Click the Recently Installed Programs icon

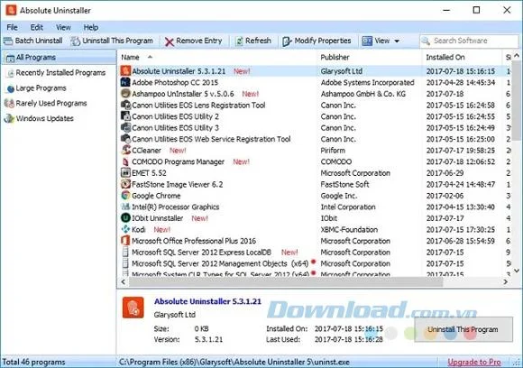click(10, 73)
